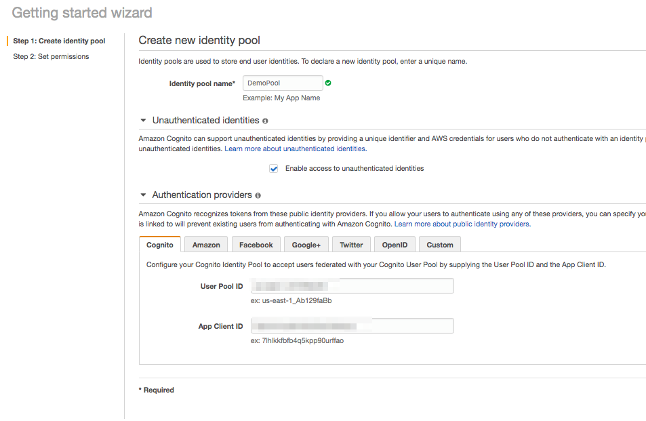Switch to the Amazon provider tab
This screenshot has height=421, width=646.
tap(206, 245)
